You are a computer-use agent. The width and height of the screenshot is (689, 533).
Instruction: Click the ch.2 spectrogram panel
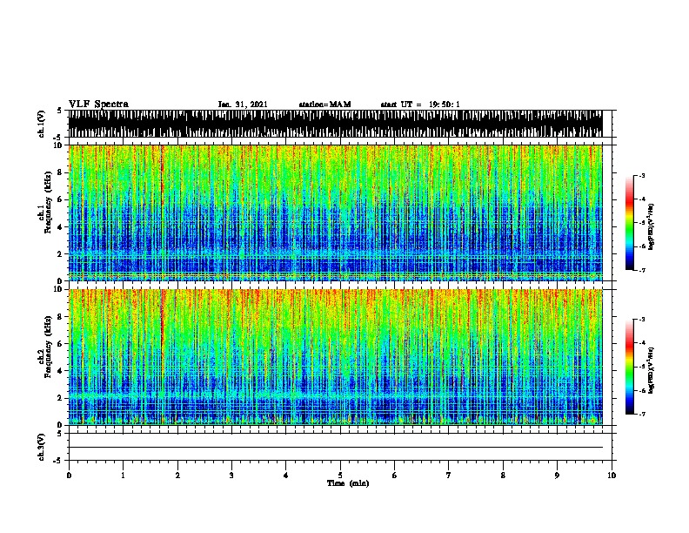tap(335, 357)
